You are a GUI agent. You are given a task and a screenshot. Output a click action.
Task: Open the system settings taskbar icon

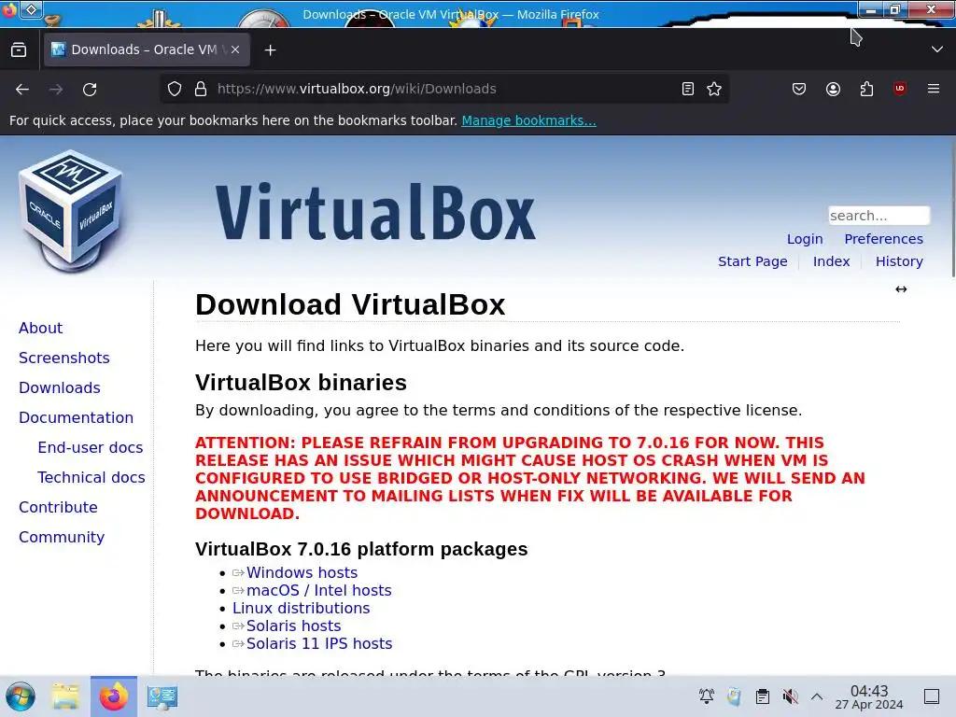pos(162,696)
